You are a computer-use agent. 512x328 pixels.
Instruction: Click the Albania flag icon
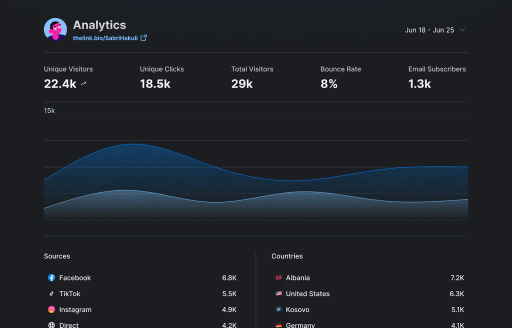point(278,277)
